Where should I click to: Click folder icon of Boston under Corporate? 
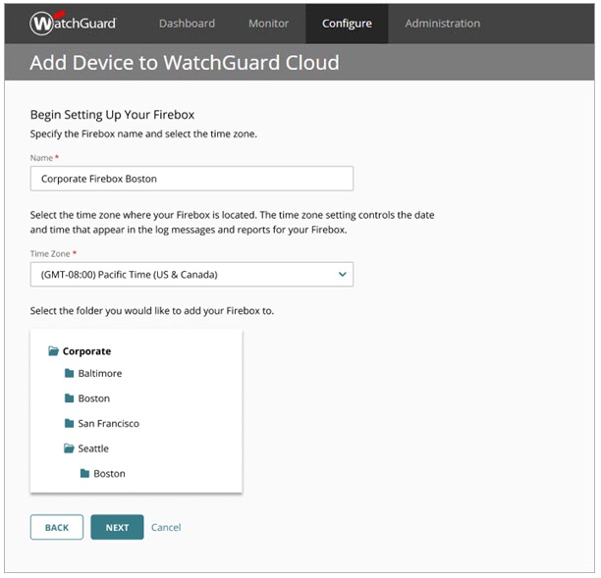[x=69, y=398]
